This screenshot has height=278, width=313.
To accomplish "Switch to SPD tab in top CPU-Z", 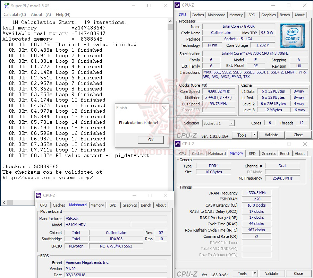I will click(252, 15).
